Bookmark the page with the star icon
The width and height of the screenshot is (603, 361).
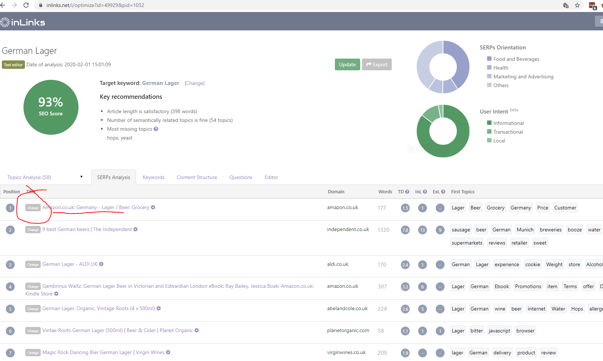click(x=577, y=5)
